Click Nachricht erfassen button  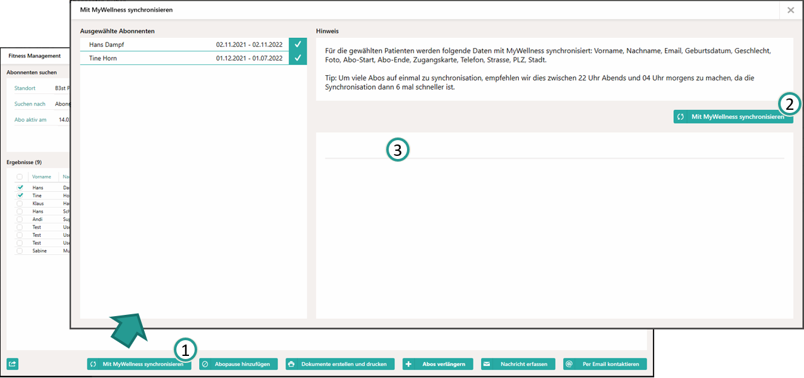518,364
